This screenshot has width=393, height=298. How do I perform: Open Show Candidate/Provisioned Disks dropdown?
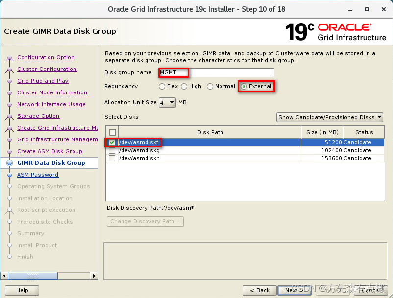[x=330, y=117]
